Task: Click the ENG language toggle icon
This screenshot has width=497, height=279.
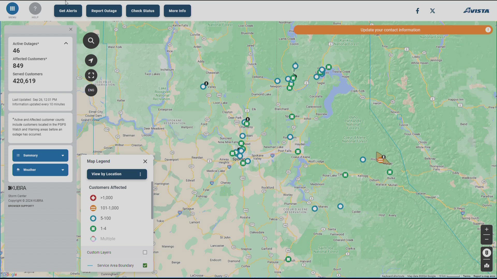Action: point(91,90)
